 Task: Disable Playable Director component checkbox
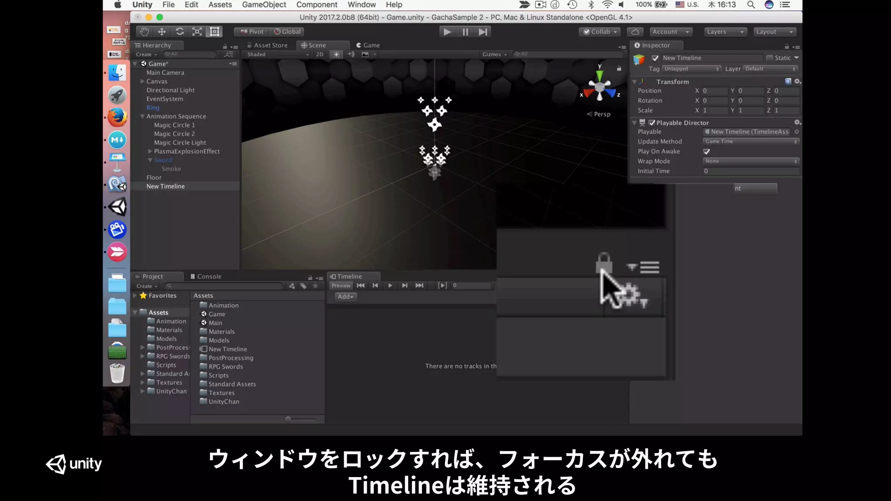652,123
